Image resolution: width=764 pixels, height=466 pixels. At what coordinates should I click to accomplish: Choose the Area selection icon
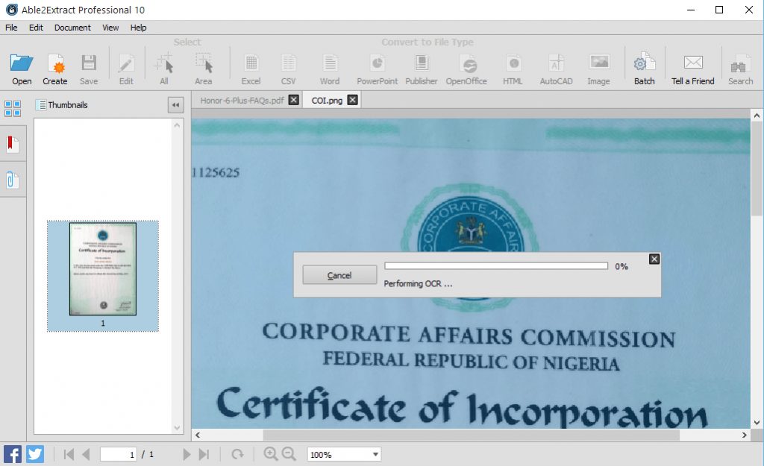coord(204,63)
